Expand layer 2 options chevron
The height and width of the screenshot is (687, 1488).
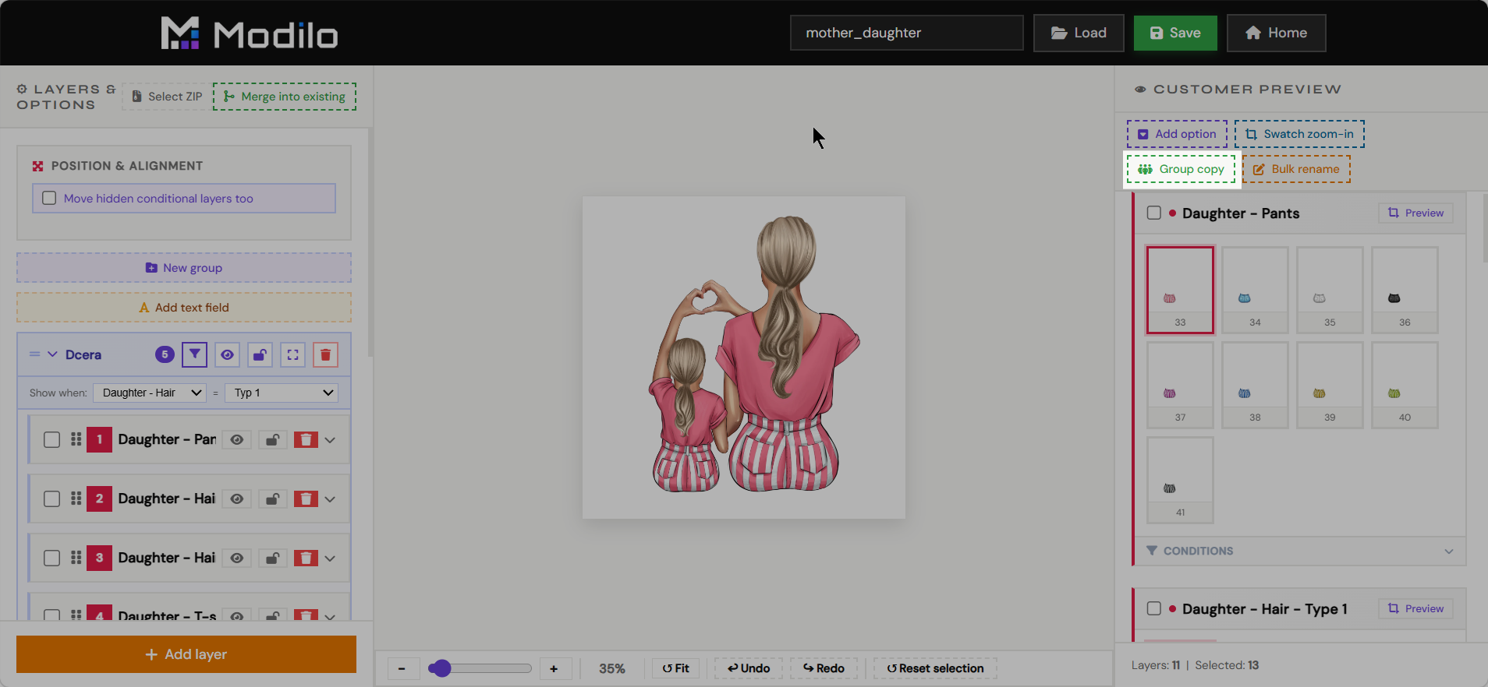331,499
